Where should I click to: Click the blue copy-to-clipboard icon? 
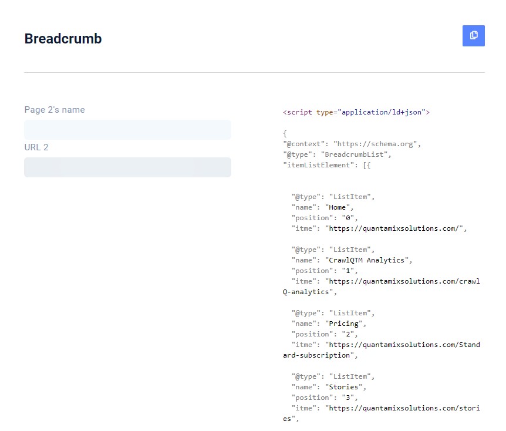click(x=473, y=35)
